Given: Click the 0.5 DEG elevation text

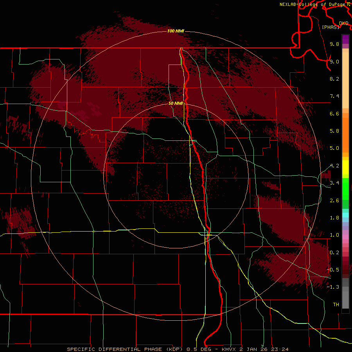Looking at the screenshot, I should 199,349.
